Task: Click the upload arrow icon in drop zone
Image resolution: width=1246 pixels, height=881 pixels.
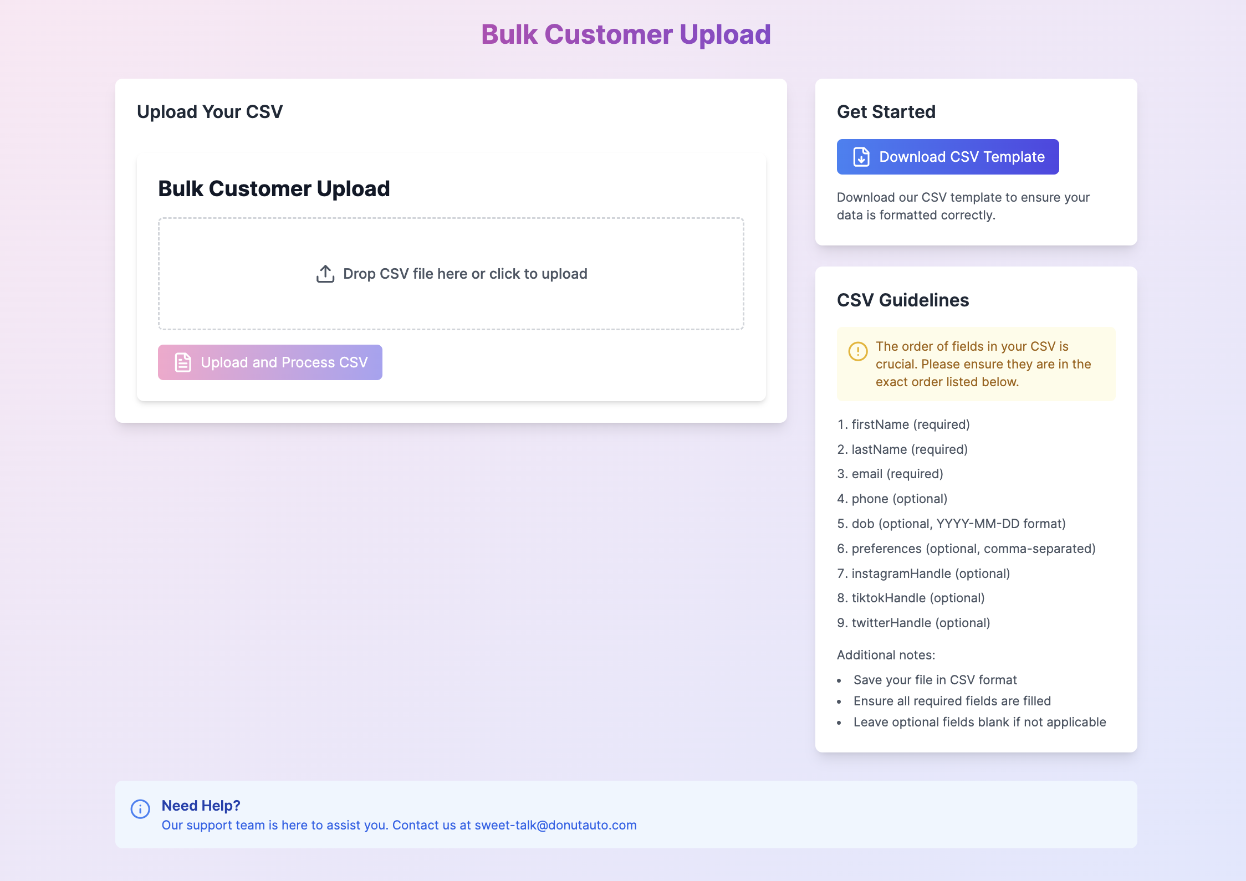Action: 325,274
